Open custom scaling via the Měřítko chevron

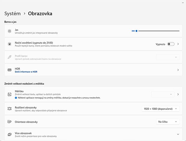[178, 94]
